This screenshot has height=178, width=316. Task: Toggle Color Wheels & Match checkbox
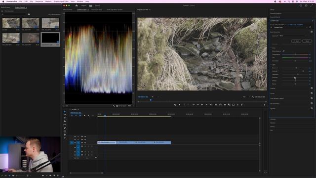[312, 98]
